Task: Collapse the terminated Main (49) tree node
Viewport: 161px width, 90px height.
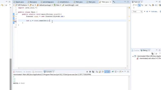Action: (x=133, y=56)
